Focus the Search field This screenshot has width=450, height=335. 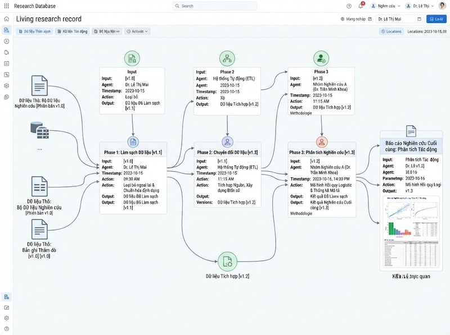(x=214, y=6)
